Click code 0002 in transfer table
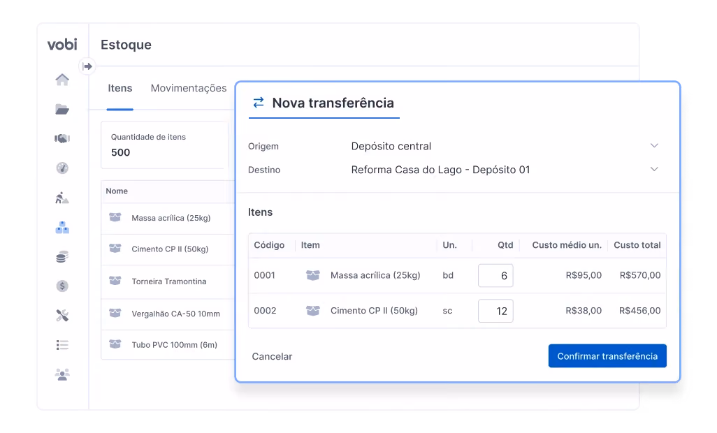The image size is (717, 433). point(265,311)
